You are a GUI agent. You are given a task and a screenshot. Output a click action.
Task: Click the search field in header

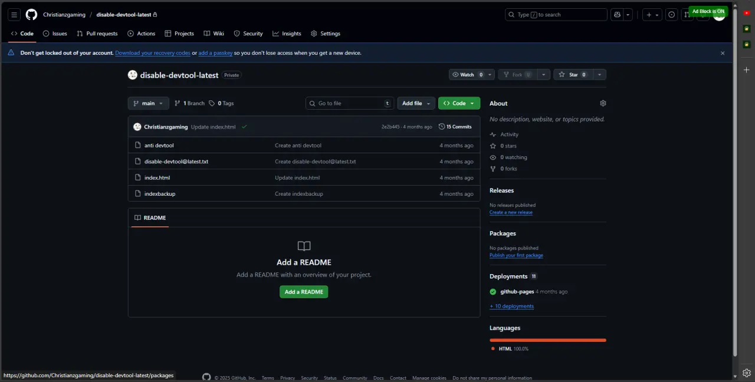tap(556, 15)
